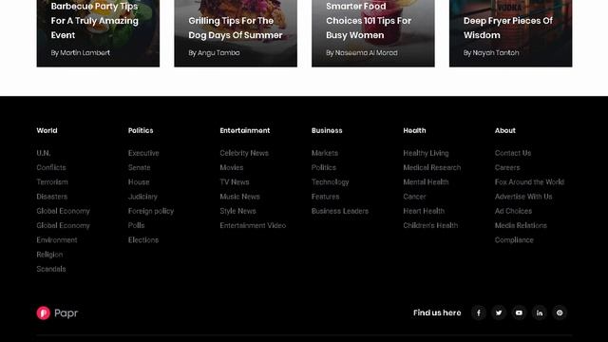Go to Conflicts link
The image size is (608, 342).
coord(51,167)
